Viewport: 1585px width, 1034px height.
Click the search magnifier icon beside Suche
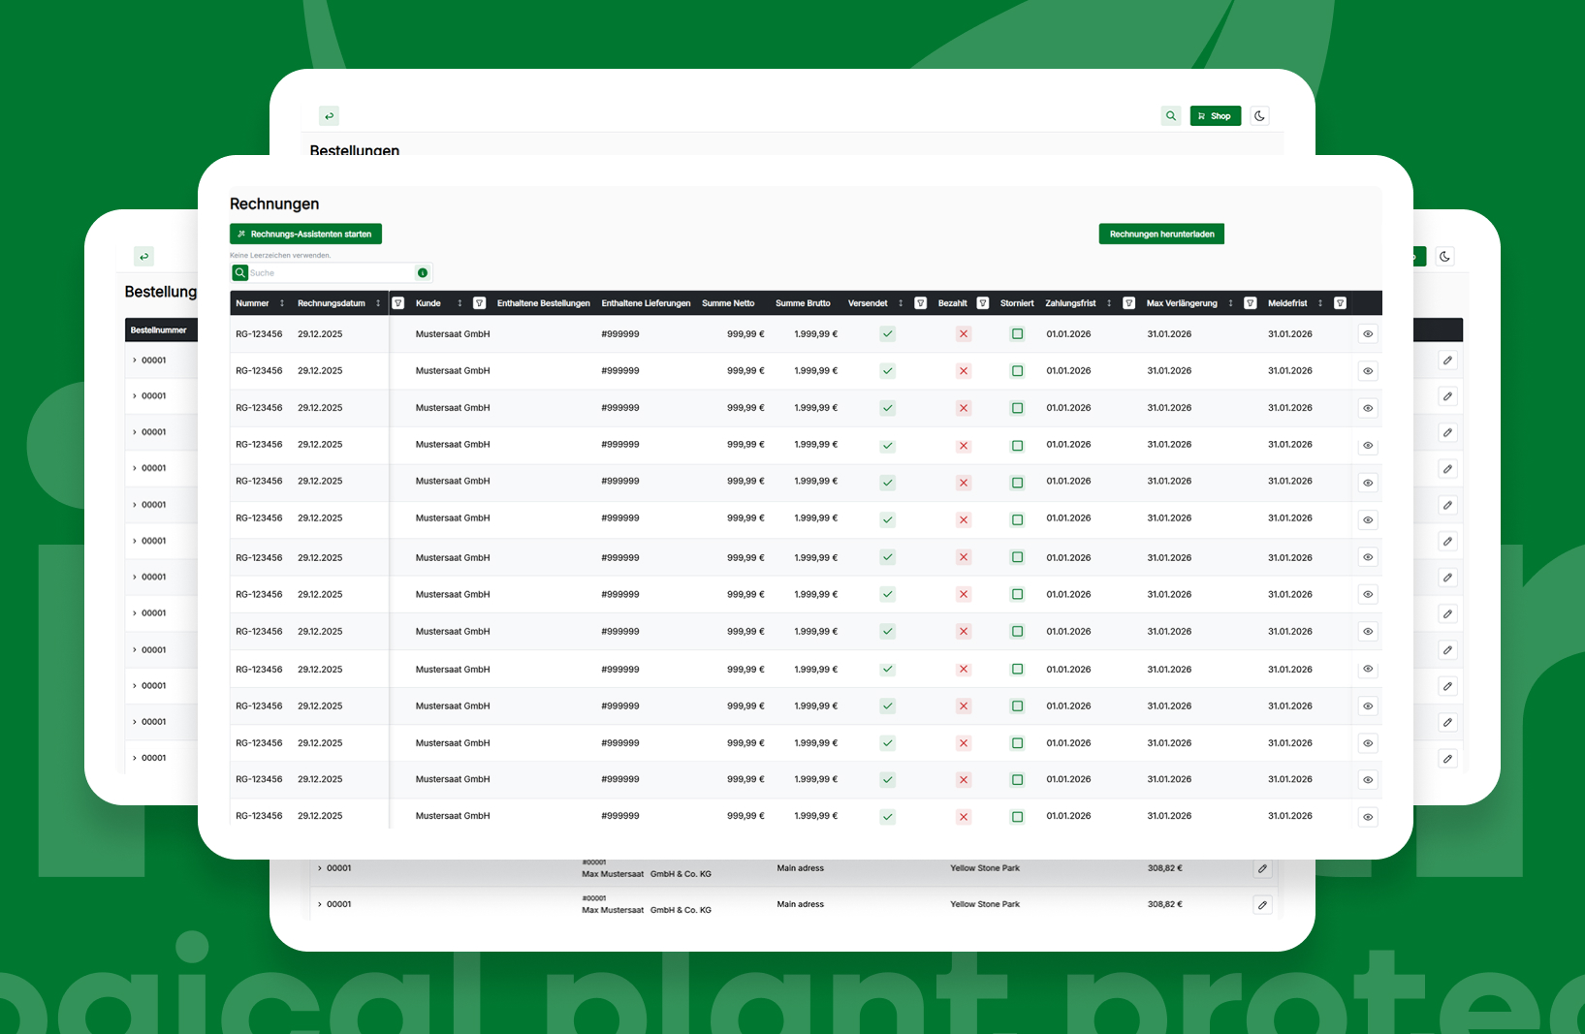click(x=239, y=273)
